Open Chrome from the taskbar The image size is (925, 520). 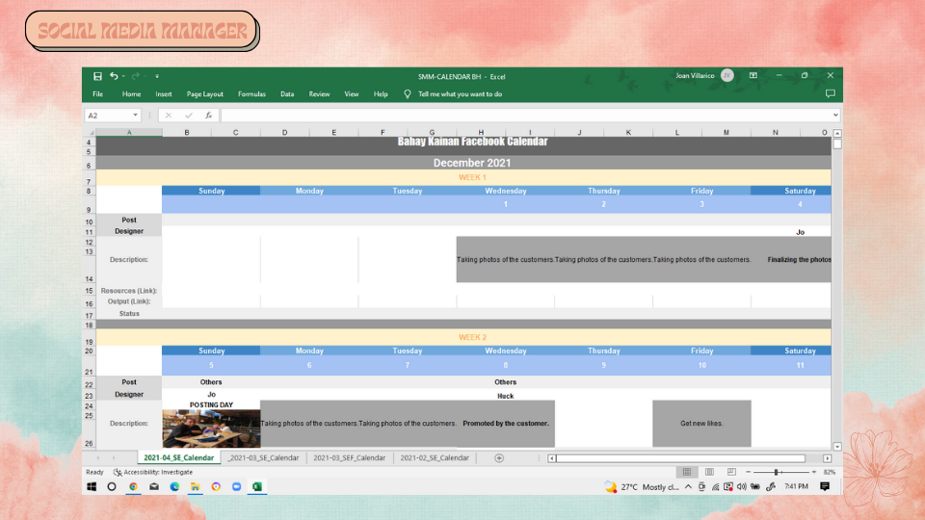pyautogui.click(x=133, y=487)
